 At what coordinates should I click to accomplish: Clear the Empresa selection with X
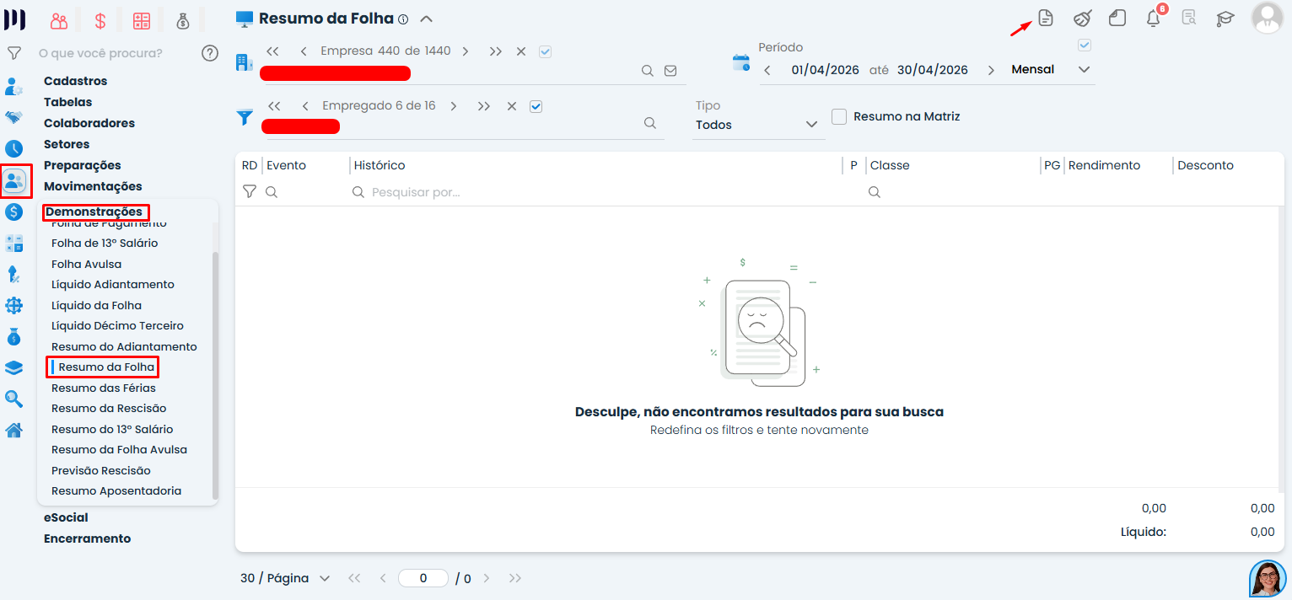tap(521, 51)
